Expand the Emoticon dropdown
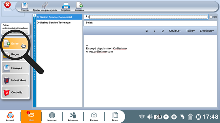The width and height of the screenshot is (220, 123). click(x=207, y=31)
